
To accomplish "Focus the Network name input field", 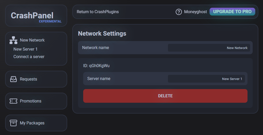I will click(209, 48).
